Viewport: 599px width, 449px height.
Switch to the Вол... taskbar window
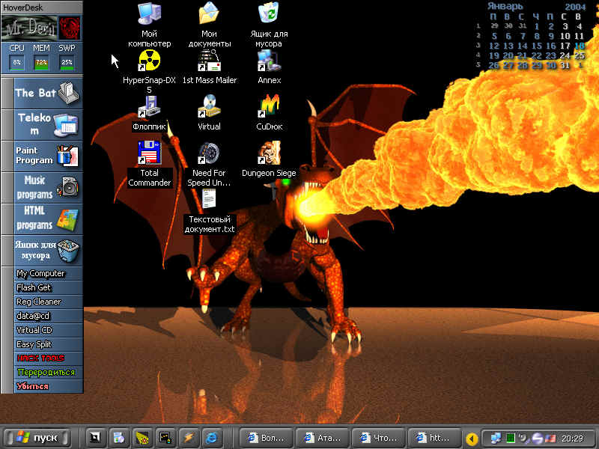pyautogui.click(x=267, y=438)
